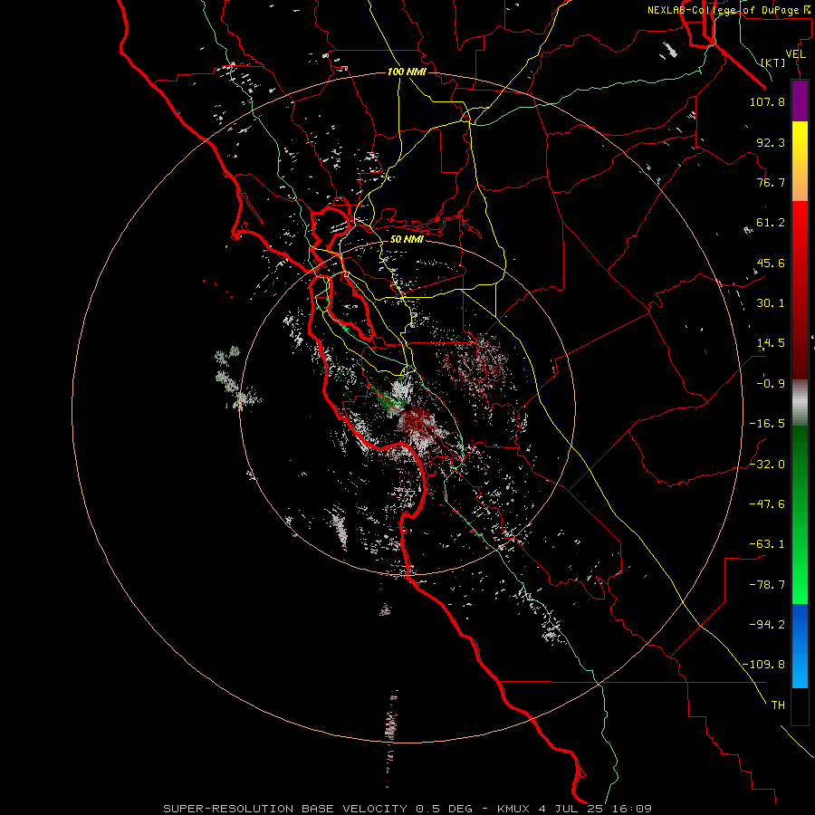The width and height of the screenshot is (815, 815).
Task: Click the 92.3 velocity scale value
Action: [x=771, y=142]
